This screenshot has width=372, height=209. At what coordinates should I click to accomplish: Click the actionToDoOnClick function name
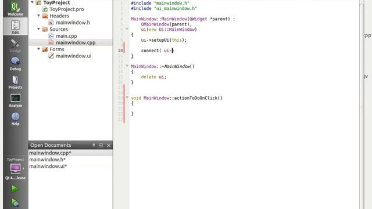click(196, 98)
